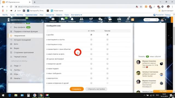Open Видео video camera icon in header

tap(110, 20)
